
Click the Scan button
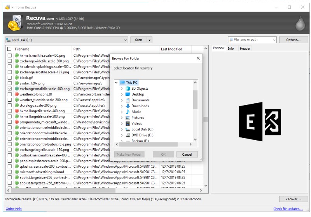click(138, 40)
